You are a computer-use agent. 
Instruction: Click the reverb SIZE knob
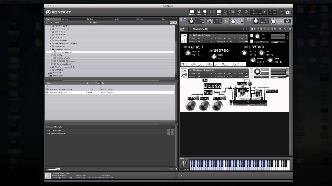[x=261, y=53]
